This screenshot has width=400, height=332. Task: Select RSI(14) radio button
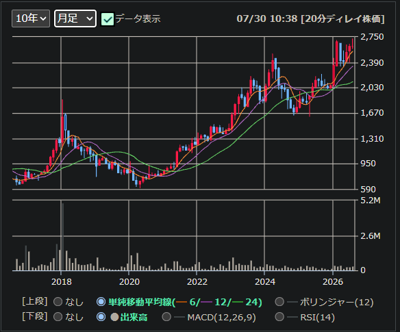pos(279,317)
